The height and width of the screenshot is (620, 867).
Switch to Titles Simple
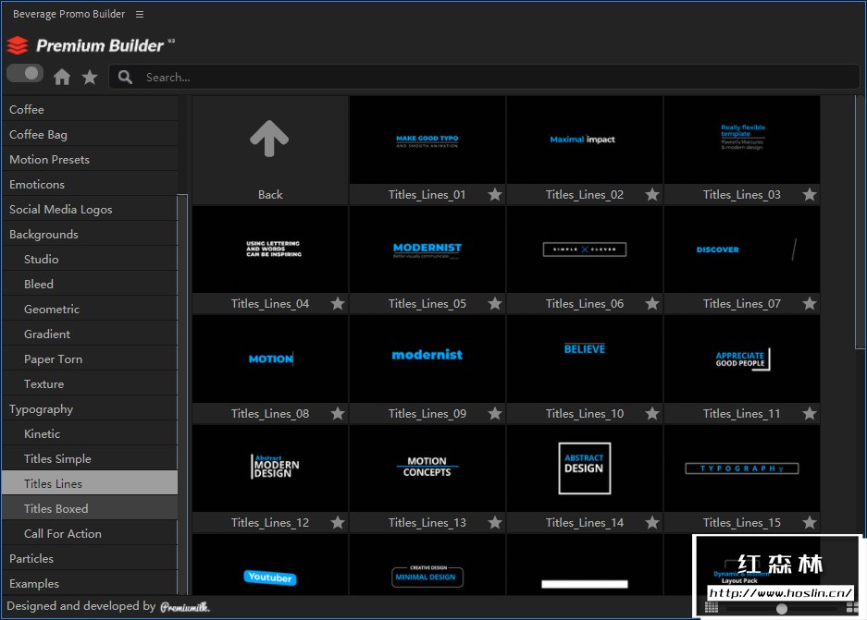(90, 458)
